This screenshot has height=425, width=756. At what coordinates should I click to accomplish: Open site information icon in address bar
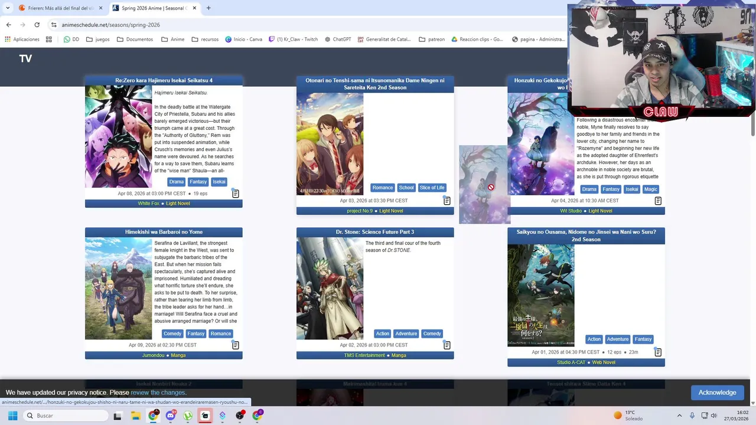point(54,25)
